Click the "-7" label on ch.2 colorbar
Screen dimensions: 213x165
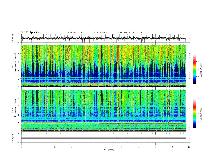198,128
